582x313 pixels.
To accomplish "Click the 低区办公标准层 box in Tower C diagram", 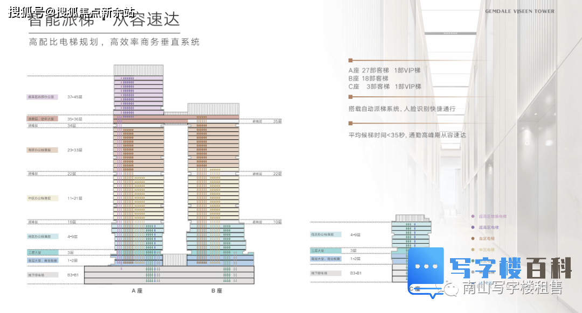I will tap(325, 234).
